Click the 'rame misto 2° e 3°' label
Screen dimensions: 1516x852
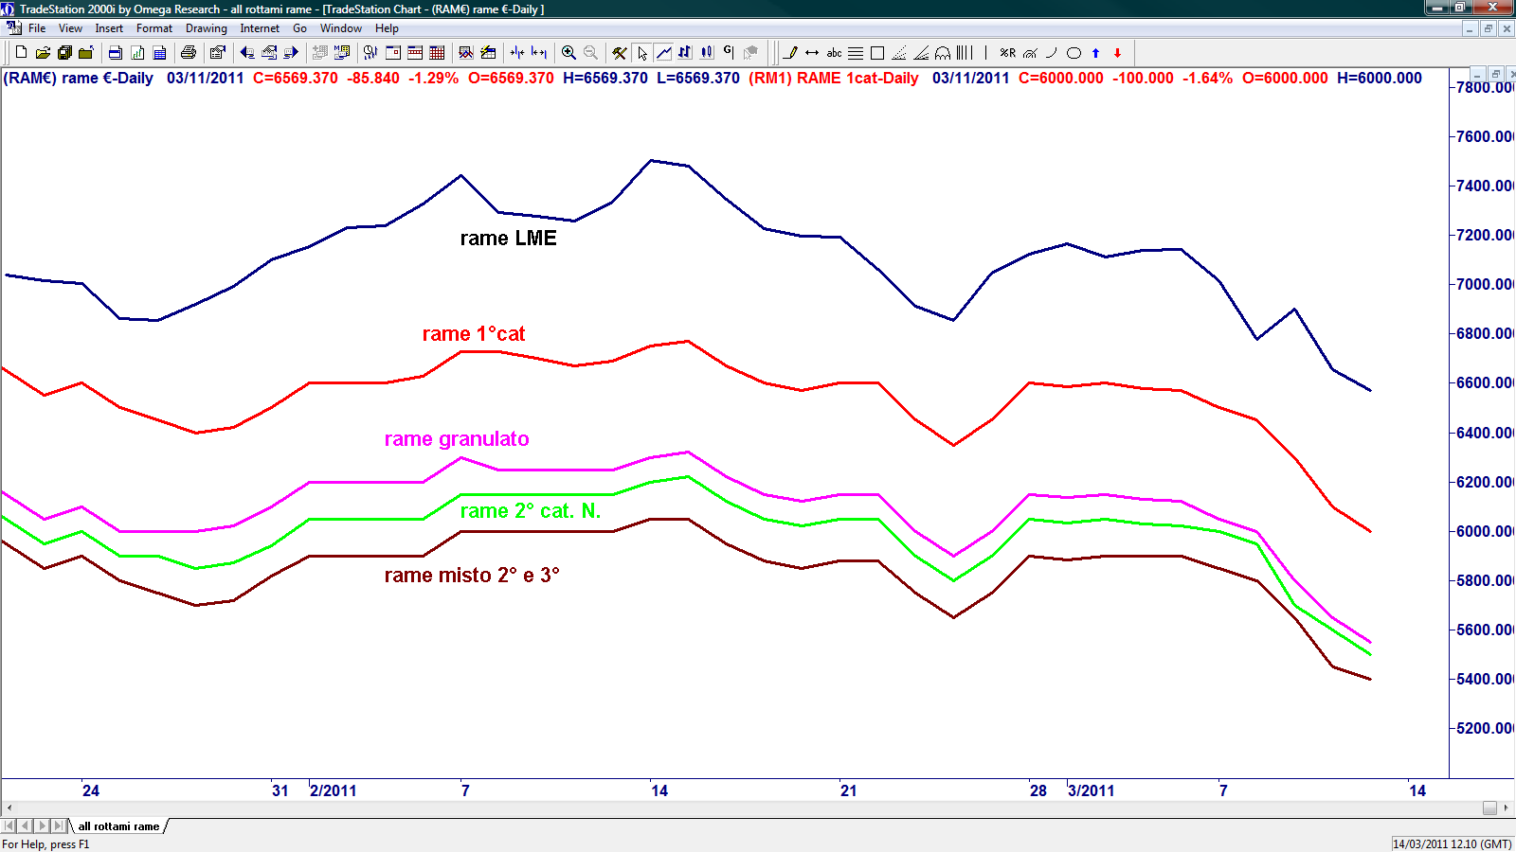pyautogui.click(x=472, y=576)
